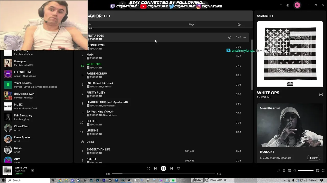Open the Friend Activity icon
The height and width of the screenshot is (183, 327).
pyautogui.click(x=288, y=5)
